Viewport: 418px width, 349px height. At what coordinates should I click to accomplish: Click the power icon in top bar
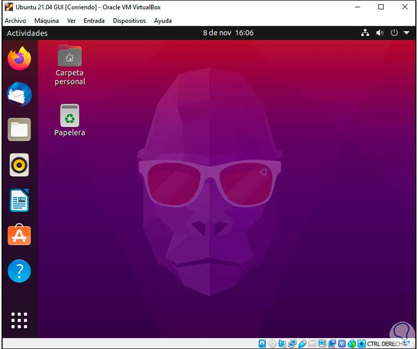(394, 33)
